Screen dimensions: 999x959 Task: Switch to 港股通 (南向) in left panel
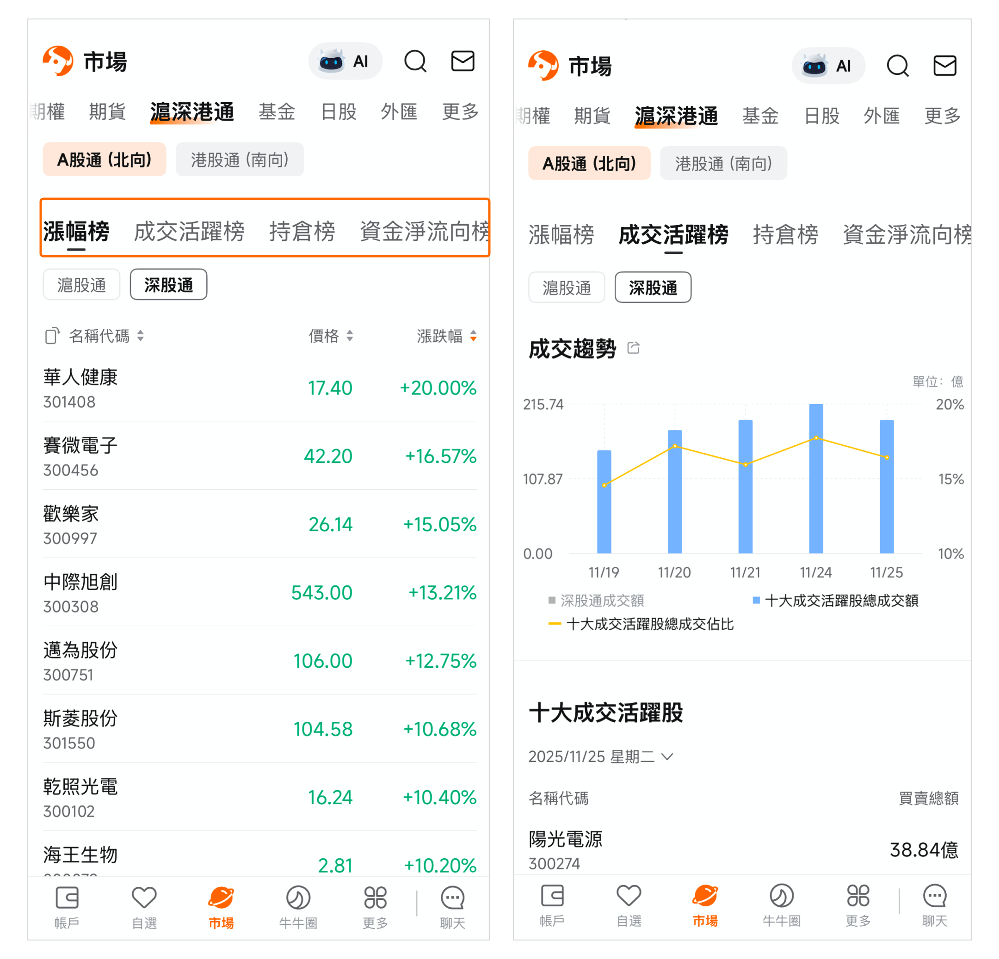pyautogui.click(x=240, y=160)
